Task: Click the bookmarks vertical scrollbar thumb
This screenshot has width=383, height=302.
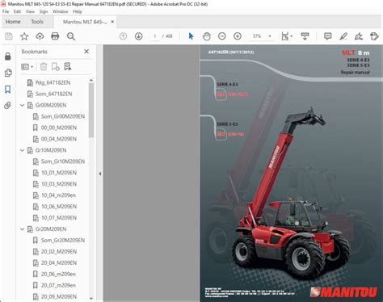Action: pos(91,111)
